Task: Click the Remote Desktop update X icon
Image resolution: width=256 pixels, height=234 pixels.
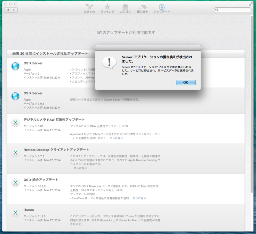Action: pos(15,152)
